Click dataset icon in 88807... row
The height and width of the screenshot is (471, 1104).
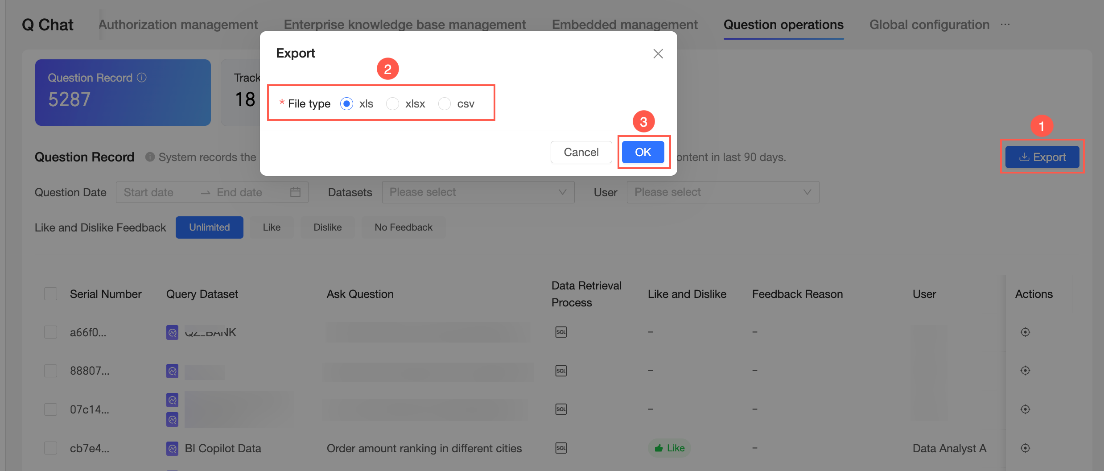[x=172, y=371]
